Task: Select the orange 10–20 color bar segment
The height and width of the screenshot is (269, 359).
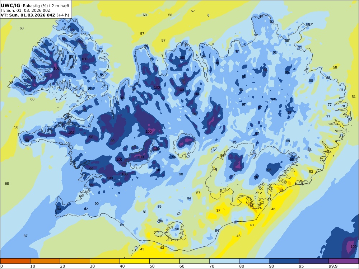Action: point(45,261)
